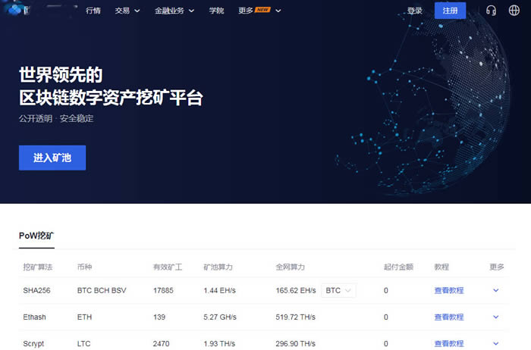This screenshot has height=350, width=531.
Task: Open the BTC coin selector dropdown
Action: pos(338,290)
